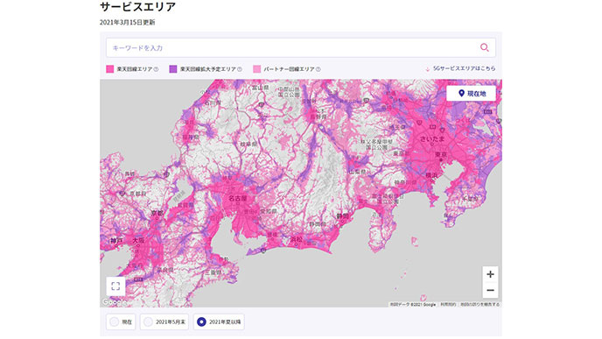
Task: Click the pink 楽天回線エリア legend swatch
Action: tap(110, 69)
